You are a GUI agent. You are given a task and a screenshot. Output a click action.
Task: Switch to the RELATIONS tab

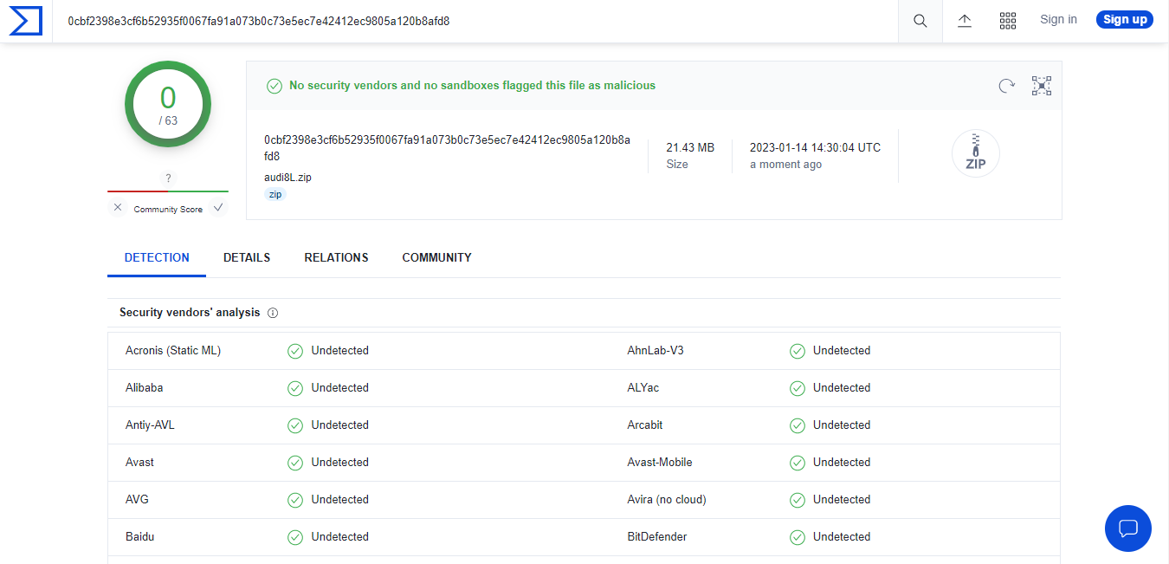(336, 257)
